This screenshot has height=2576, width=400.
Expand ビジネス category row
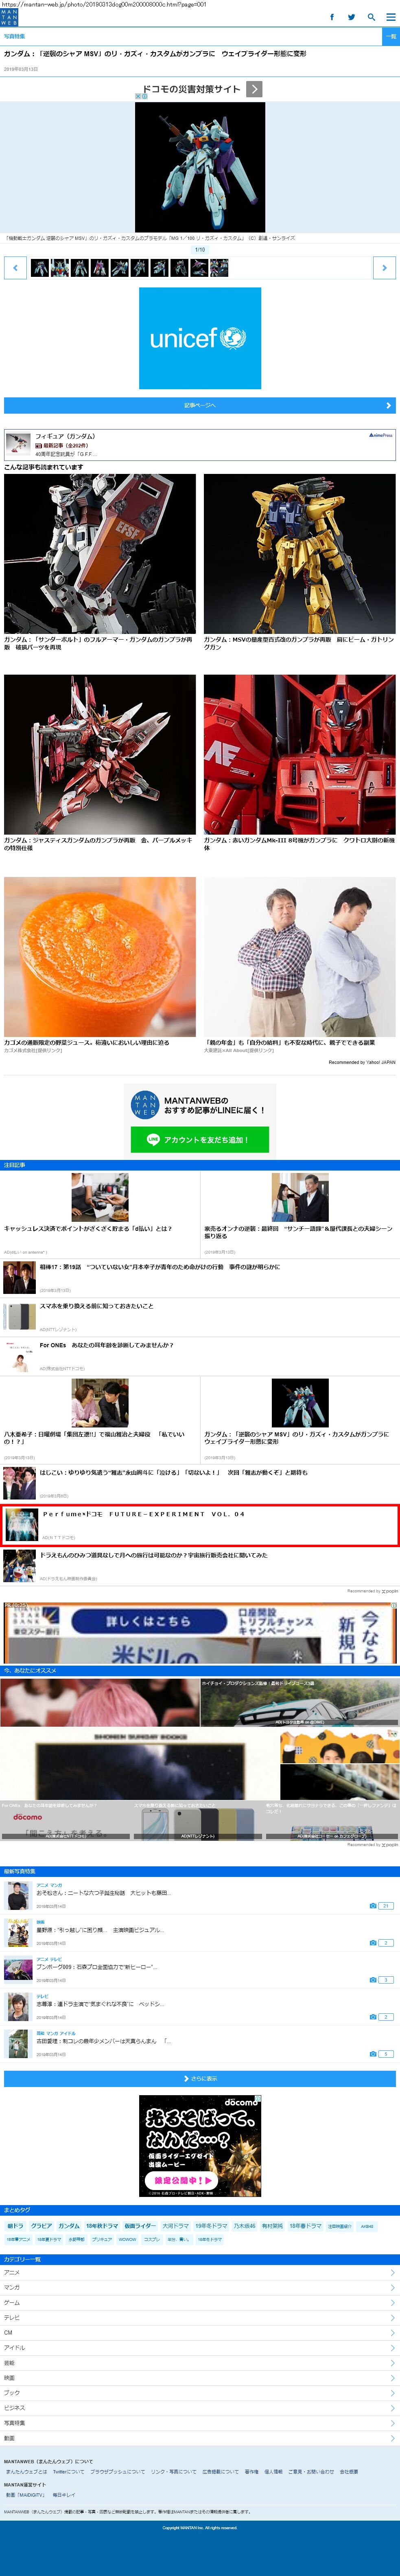tap(200, 2408)
